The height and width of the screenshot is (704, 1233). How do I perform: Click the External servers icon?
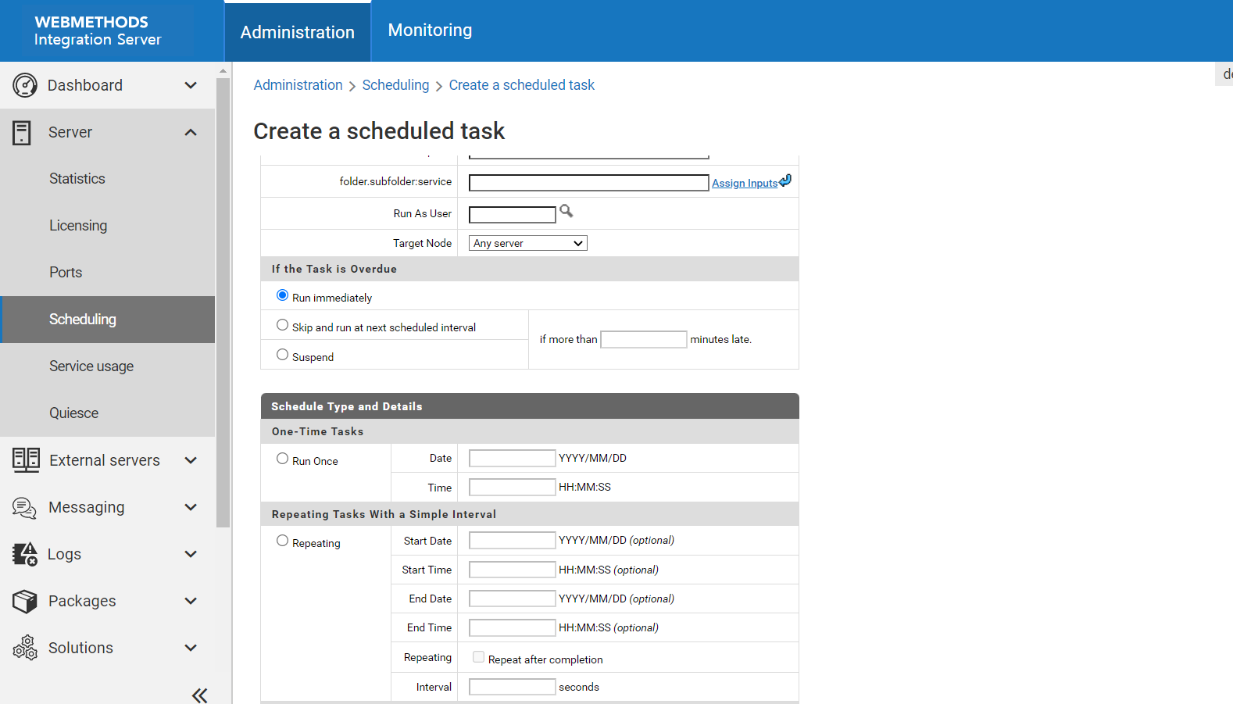[x=26, y=460]
